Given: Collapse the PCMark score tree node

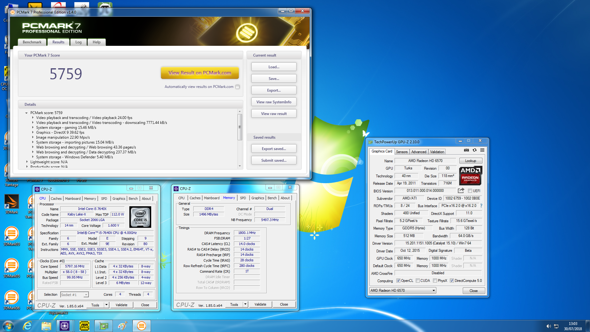Looking at the screenshot, I should (27, 113).
